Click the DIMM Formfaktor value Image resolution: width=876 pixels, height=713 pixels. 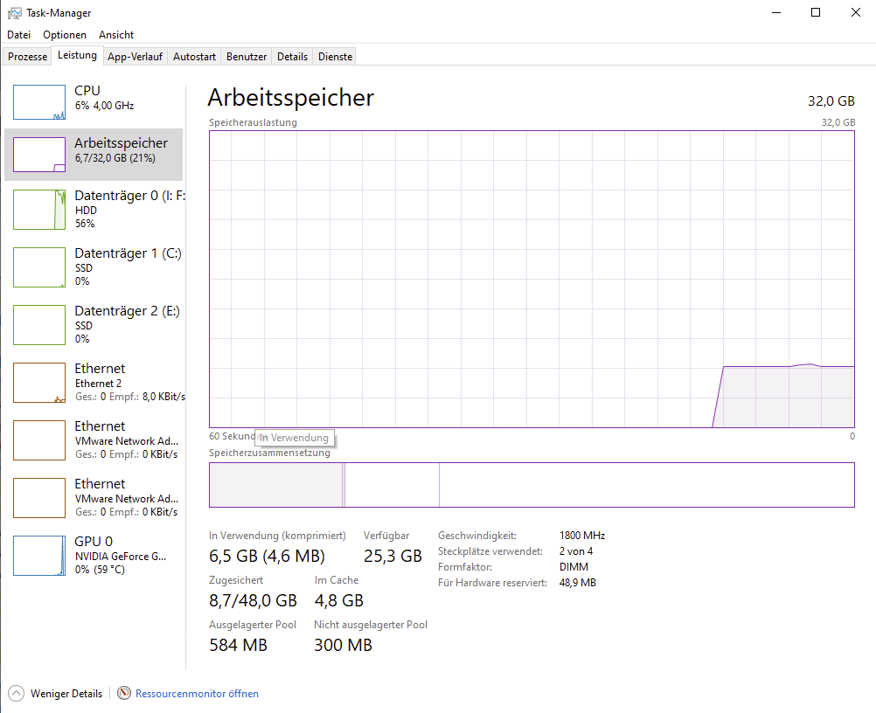coord(574,567)
